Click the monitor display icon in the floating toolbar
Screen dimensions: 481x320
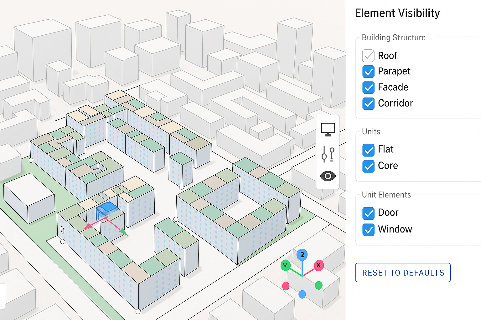point(328,129)
